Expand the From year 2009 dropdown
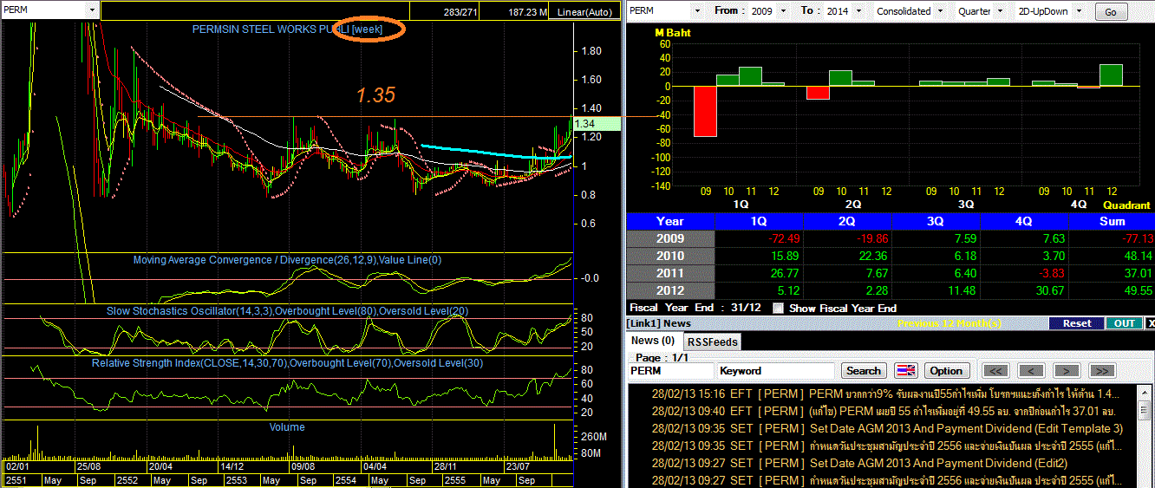The height and width of the screenshot is (488, 1155). point(785,11)
